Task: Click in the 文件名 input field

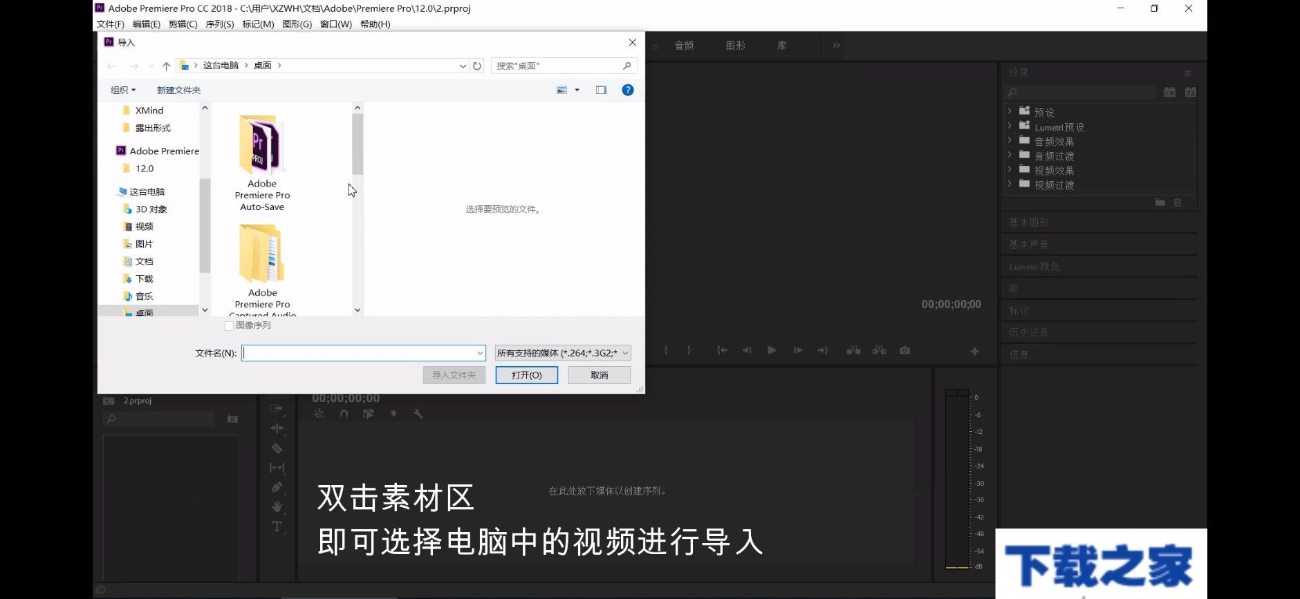Action: point(364,353)
